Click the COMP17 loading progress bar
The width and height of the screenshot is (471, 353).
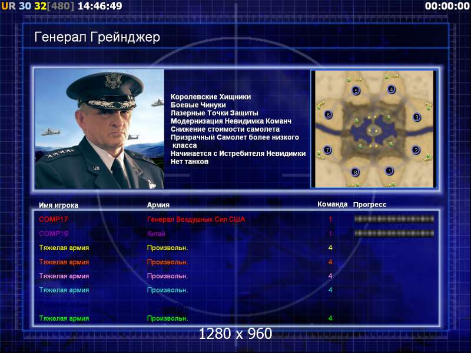pos(394,219)
